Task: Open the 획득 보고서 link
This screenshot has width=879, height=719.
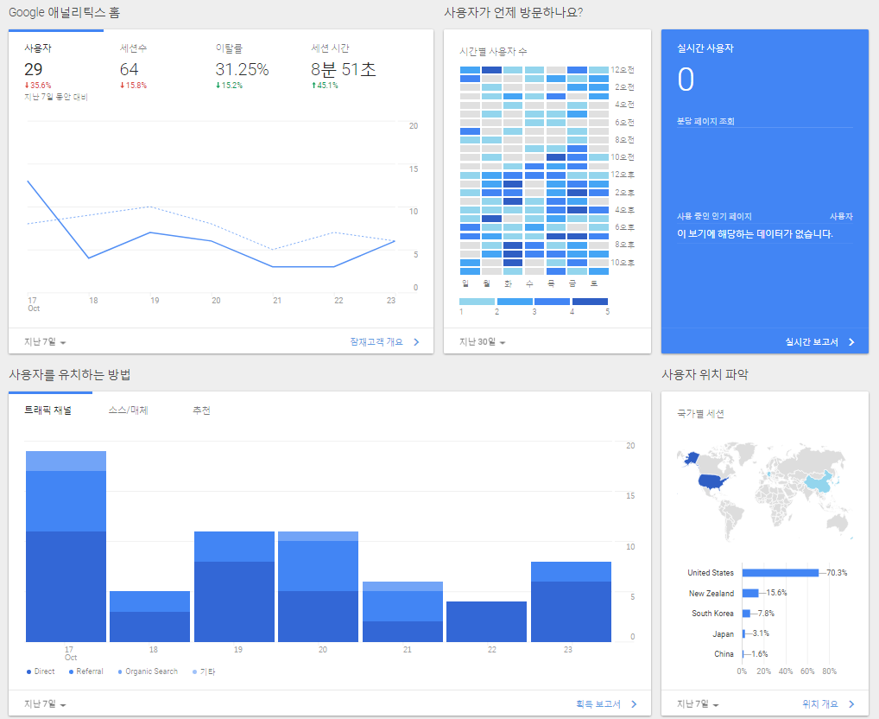Action: [598, 704]
